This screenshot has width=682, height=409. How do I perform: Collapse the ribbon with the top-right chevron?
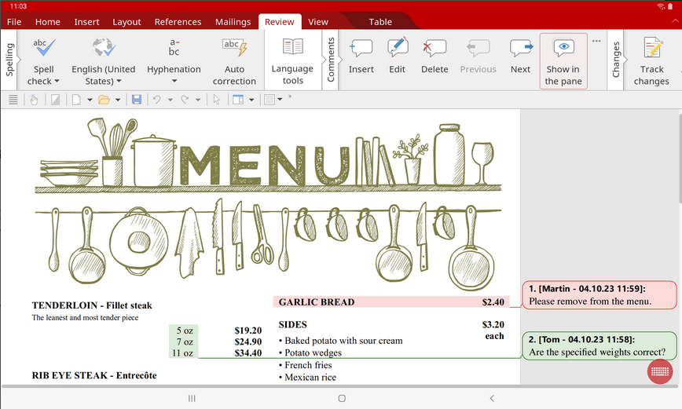[676, 20]
